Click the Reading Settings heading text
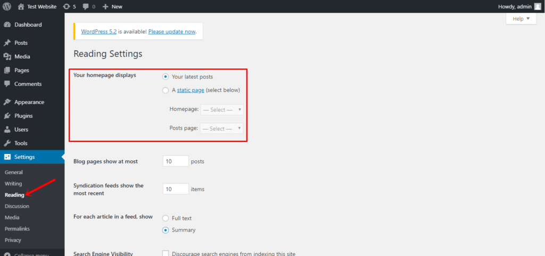 [x=108, y=54]
